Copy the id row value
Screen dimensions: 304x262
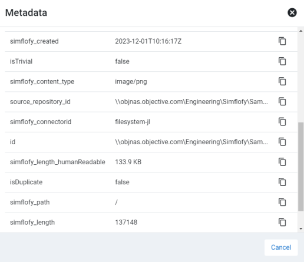point(282,142)
